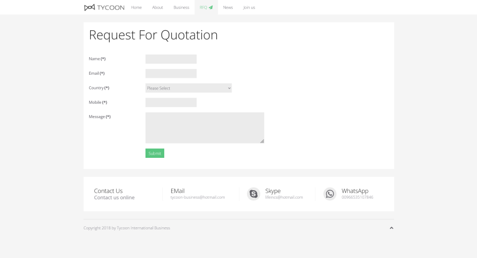The width and height of the screenshot is (477, 258).
Task: Navigate to the News page
Action: (228, 7)
